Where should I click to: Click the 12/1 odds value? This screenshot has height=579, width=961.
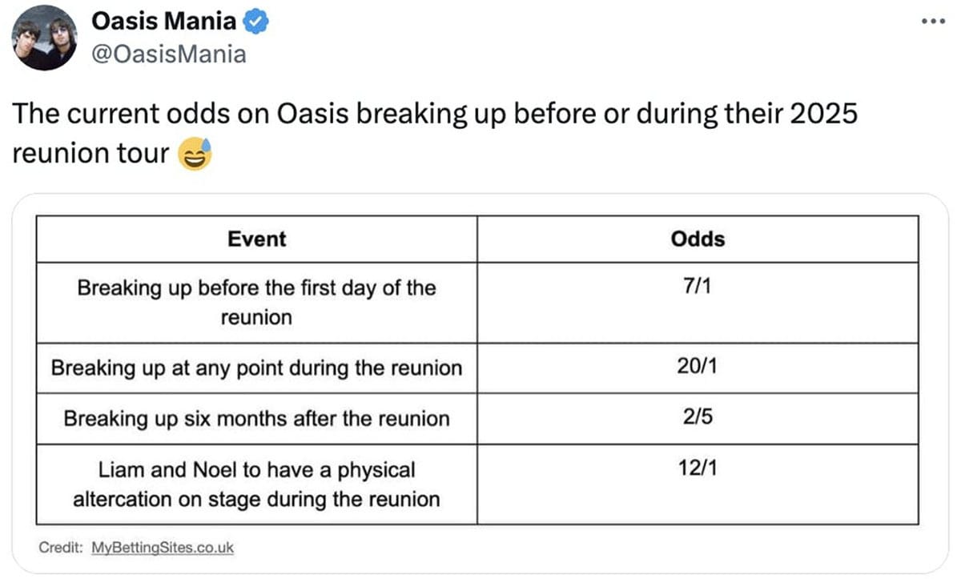697,469
